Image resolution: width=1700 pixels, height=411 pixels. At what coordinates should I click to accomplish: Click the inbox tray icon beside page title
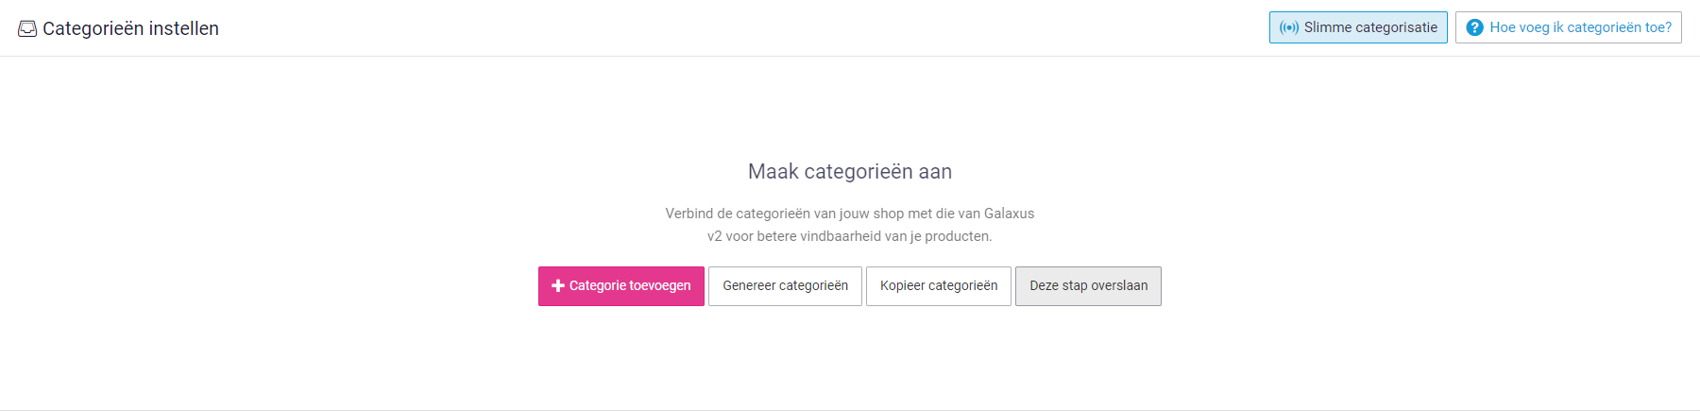click(x=27, y=29)
